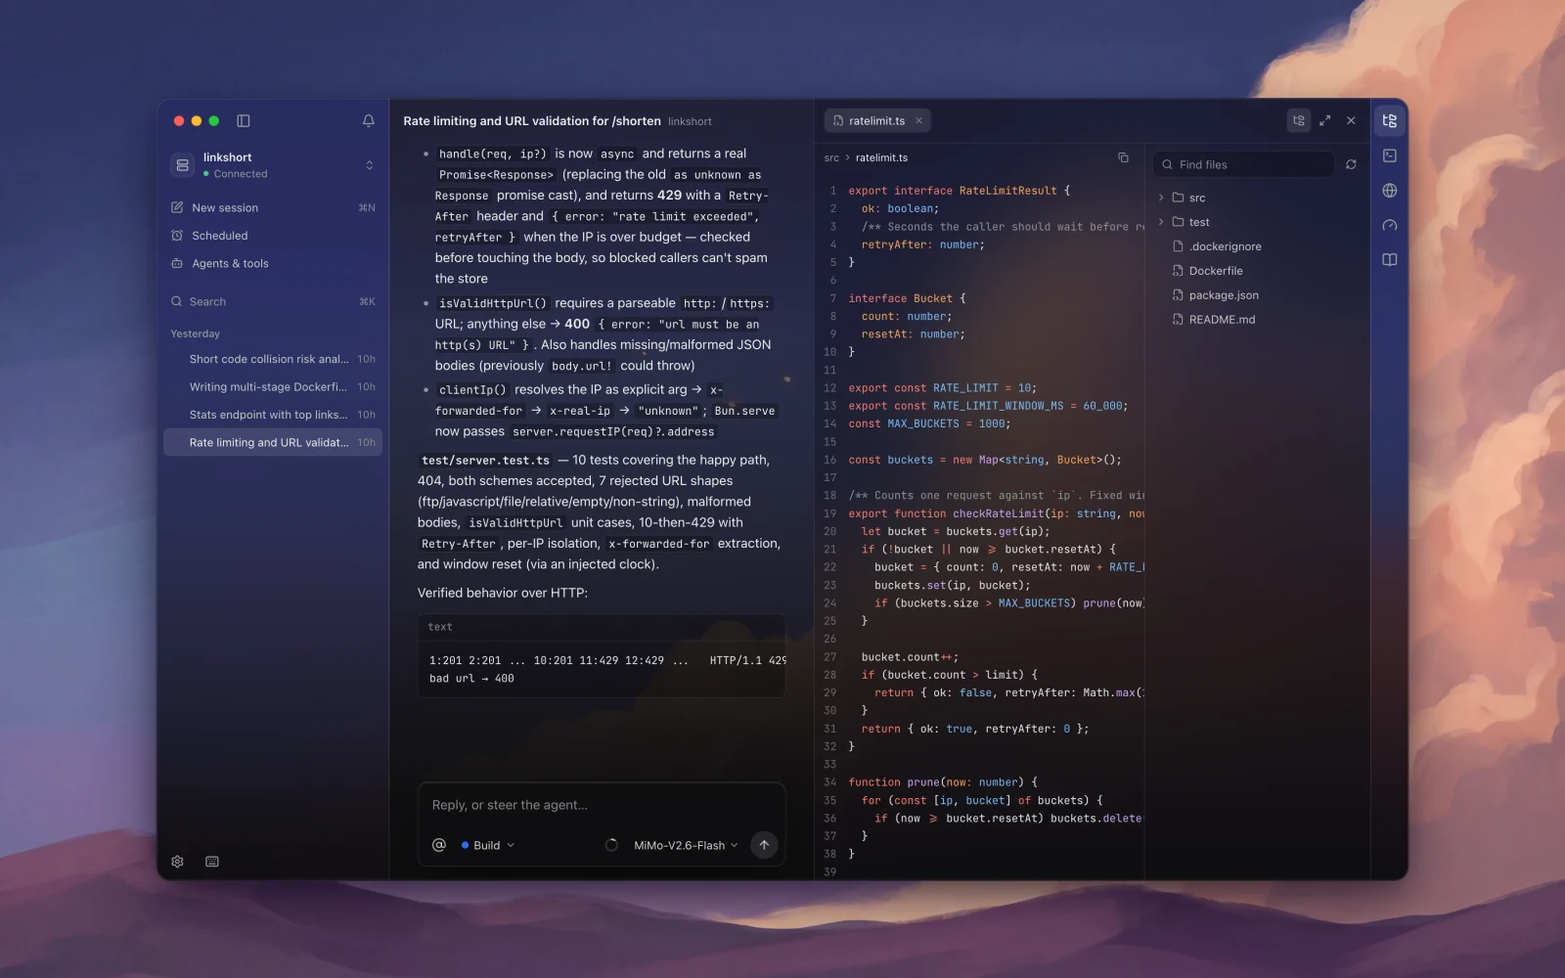This screenshot has height=978, width=1565.
Task: Click the @ mention icon
Action: 439,845
